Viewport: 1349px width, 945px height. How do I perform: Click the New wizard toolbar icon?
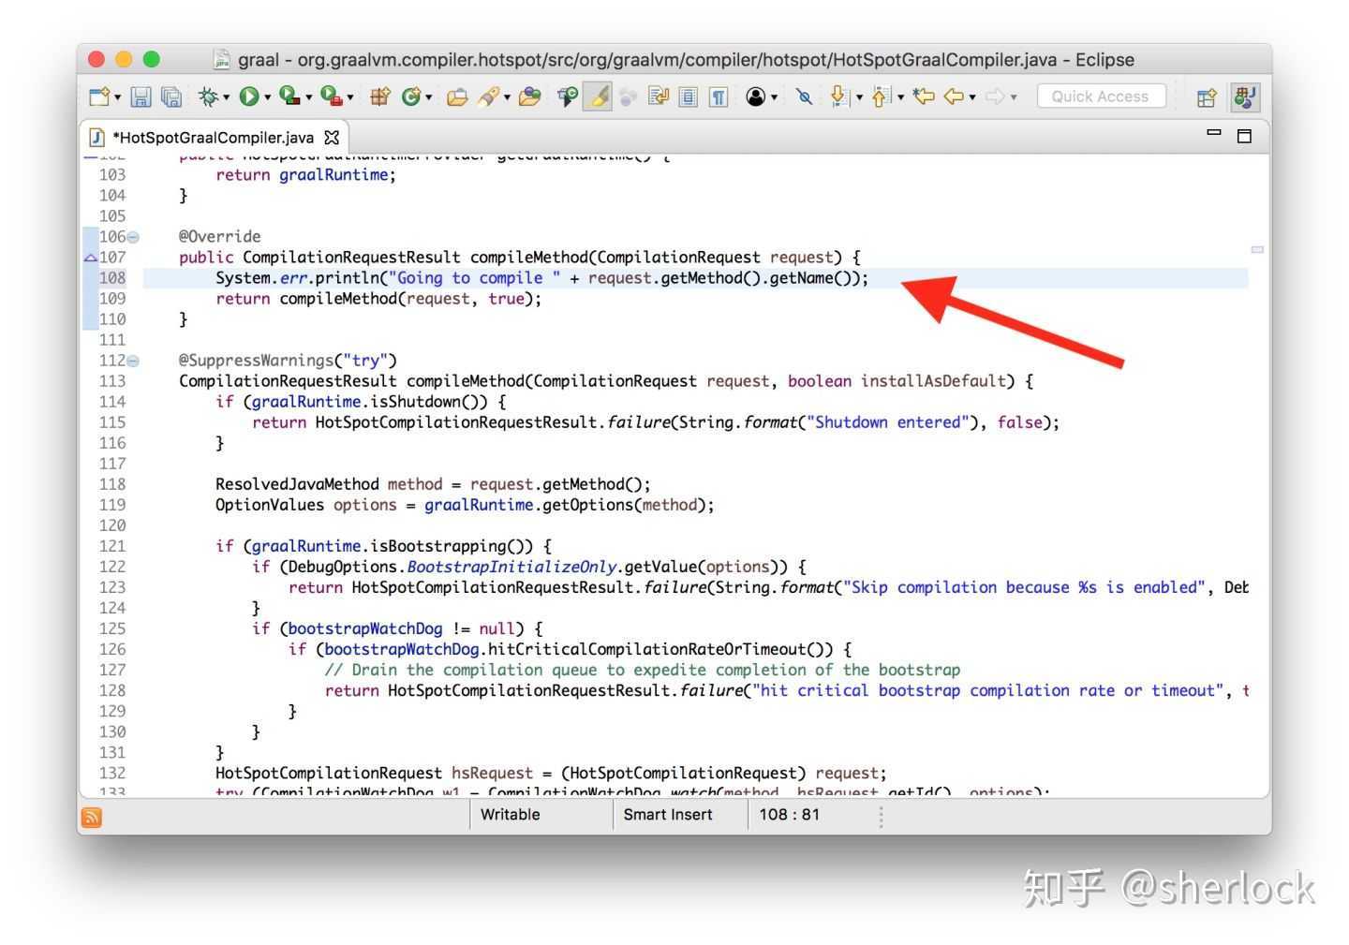tap(98, 96)
